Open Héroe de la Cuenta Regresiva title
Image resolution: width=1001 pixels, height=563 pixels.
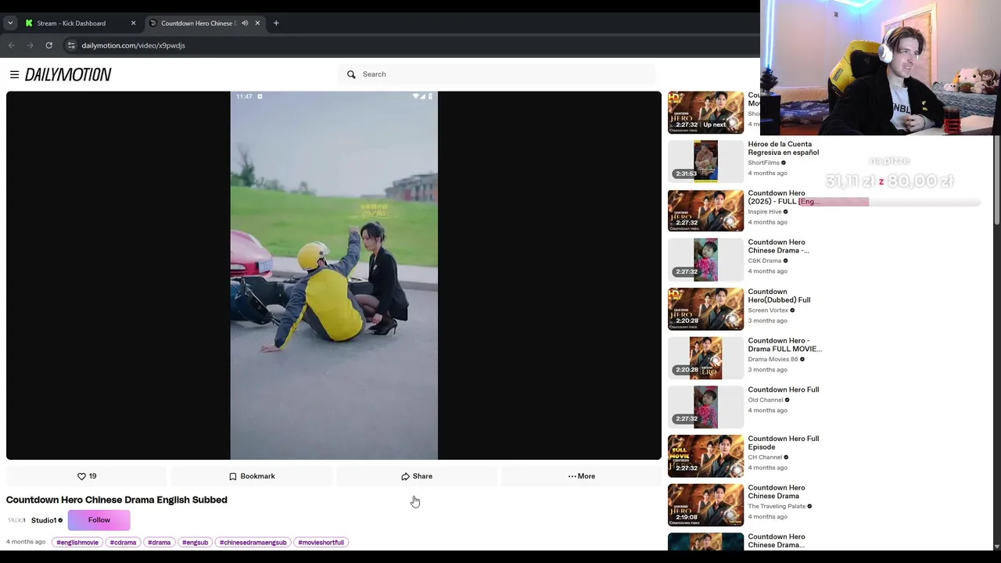click(783, 148)
